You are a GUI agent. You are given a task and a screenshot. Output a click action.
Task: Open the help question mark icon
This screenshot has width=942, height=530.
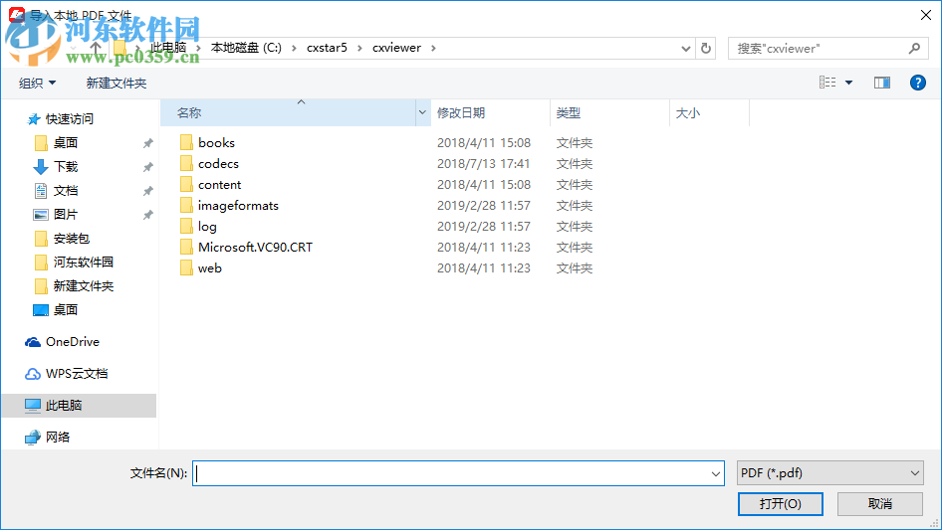pyautogui.click(x=917, y=83)
